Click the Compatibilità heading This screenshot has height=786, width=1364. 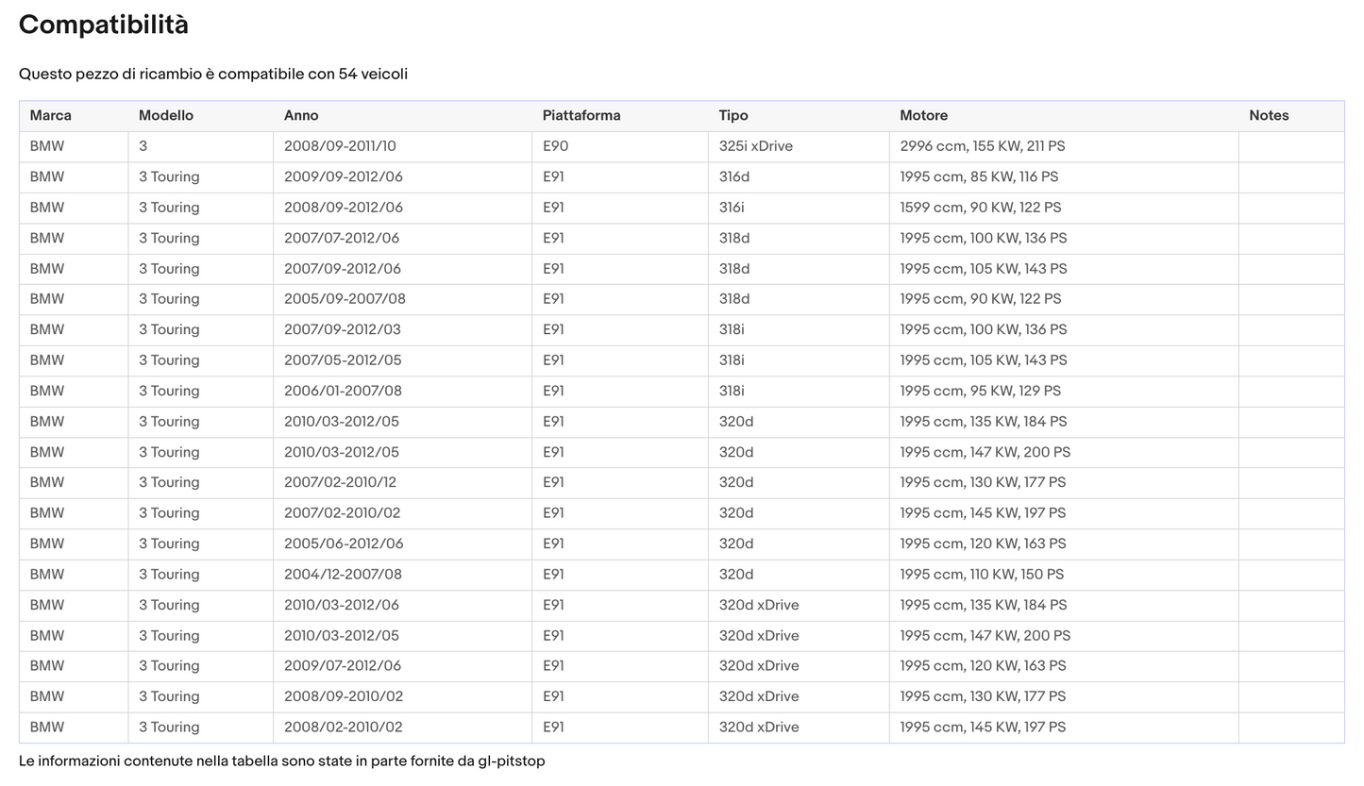click(x=104, y=25)
